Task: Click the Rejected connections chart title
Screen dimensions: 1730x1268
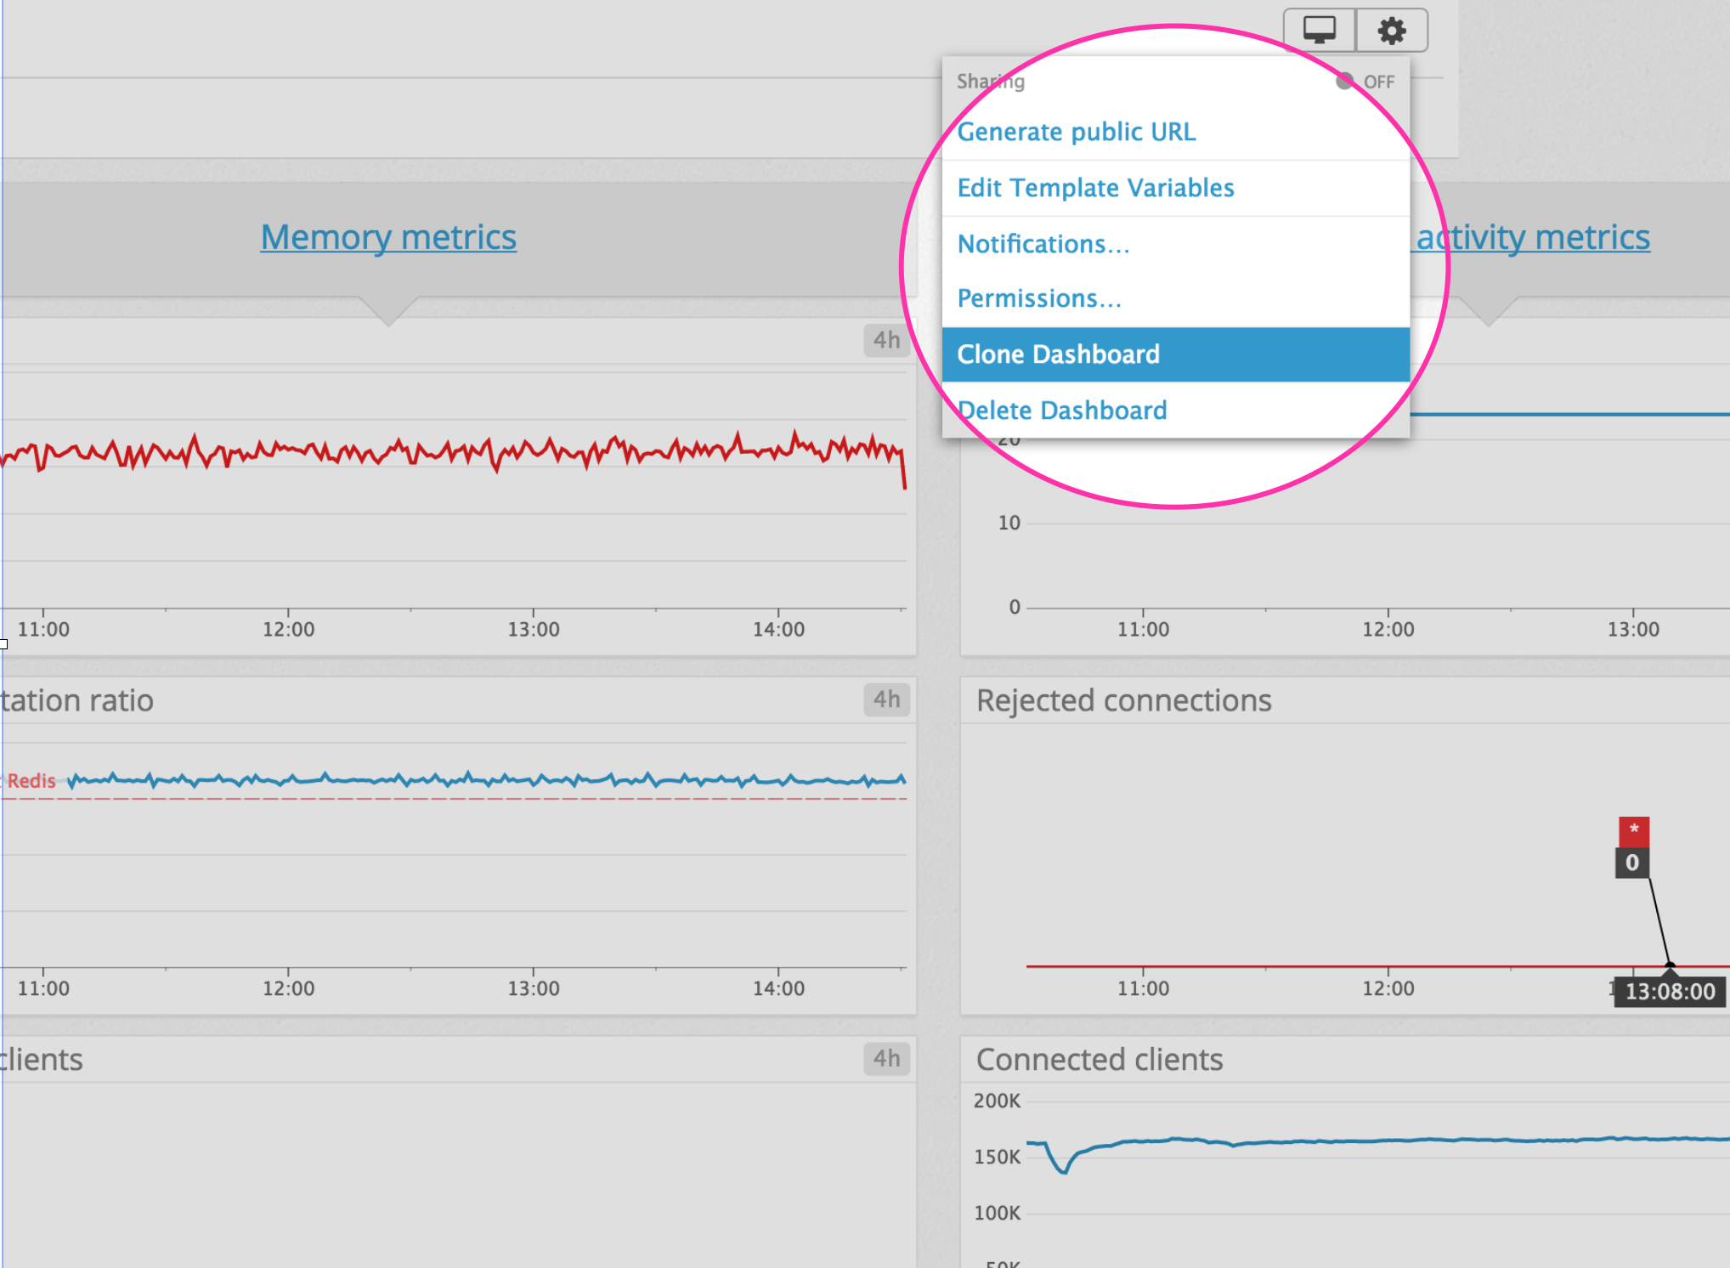Action: pyautogui.click(x=1124, y=699)
